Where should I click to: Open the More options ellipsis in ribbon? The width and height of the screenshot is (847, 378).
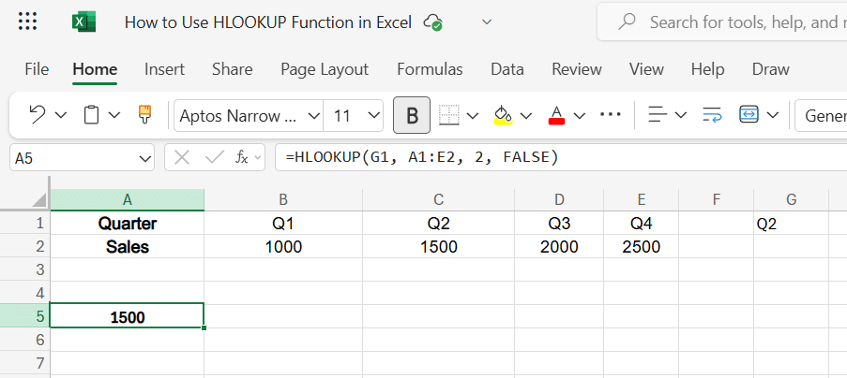(611, 115)
